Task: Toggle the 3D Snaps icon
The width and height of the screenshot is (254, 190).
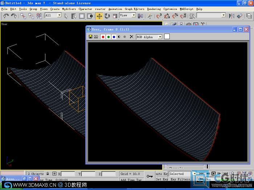Action: coord(159,16)
